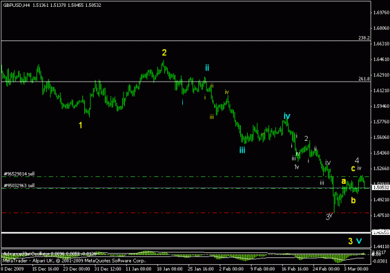Viewport: 390px width, 273px height.
Task: Select the yellow wave a label
Action: [x=344, y=181]
